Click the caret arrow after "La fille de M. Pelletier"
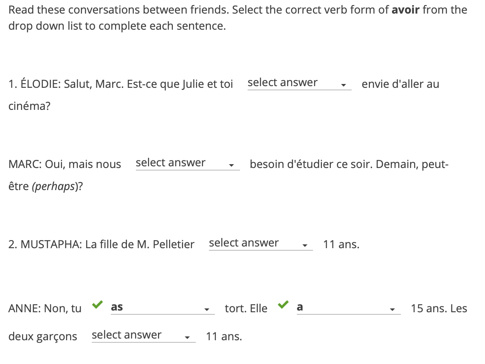This screenshot has height=364, width=485. [x=305, y=246]
